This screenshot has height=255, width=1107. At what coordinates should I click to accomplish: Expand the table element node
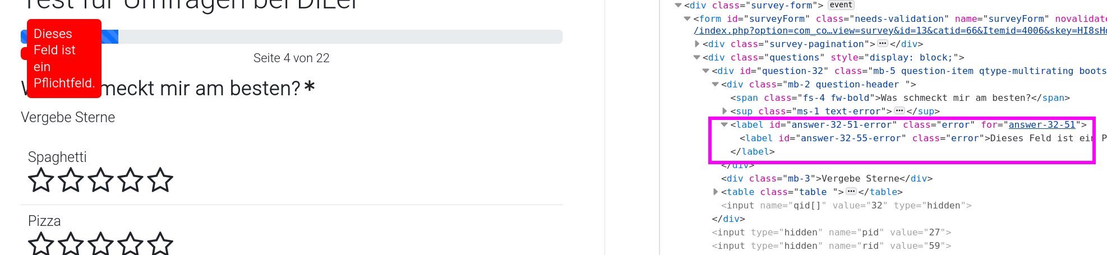[716, 192]
